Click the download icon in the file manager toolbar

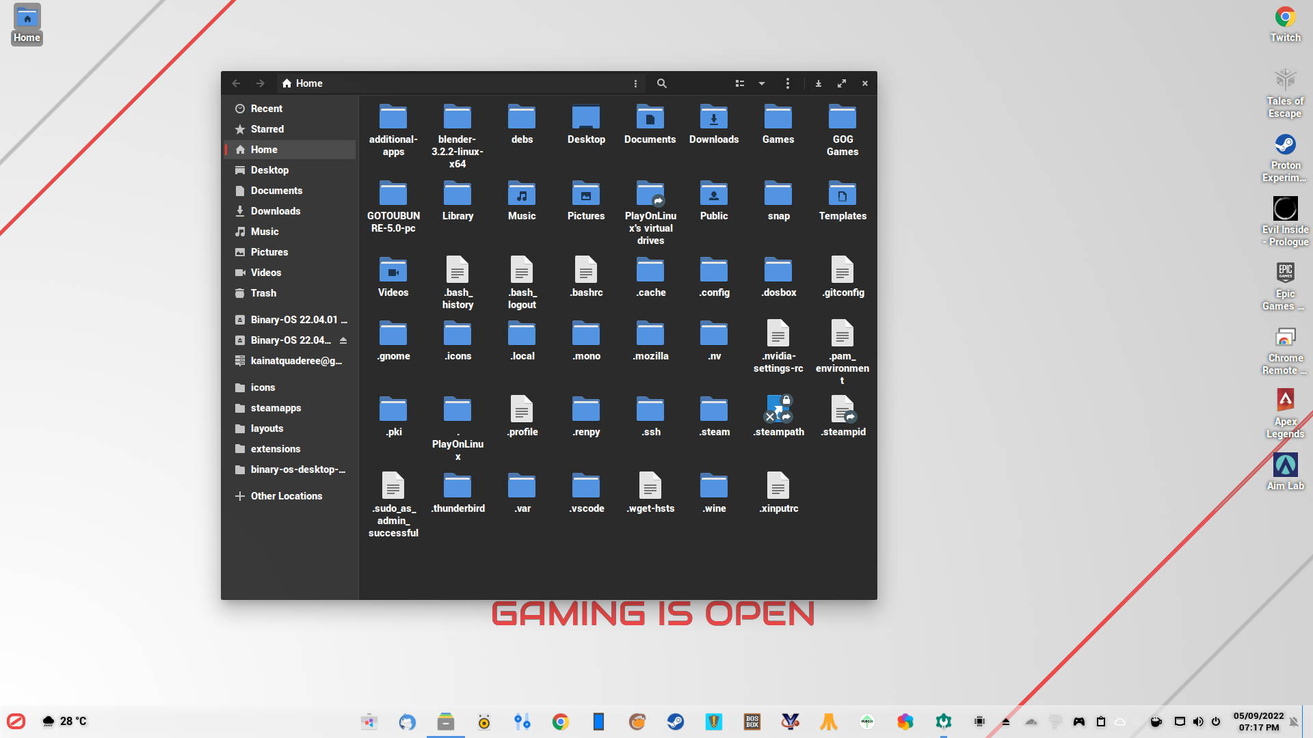818,83
